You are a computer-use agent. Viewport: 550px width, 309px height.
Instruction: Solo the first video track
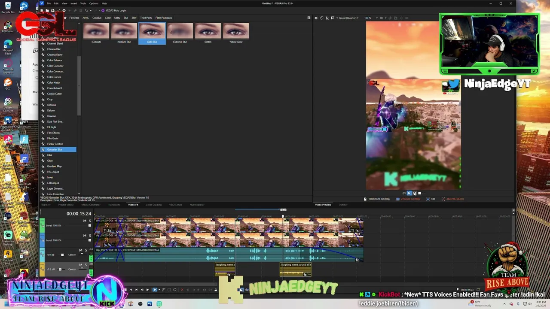[90, 221]
